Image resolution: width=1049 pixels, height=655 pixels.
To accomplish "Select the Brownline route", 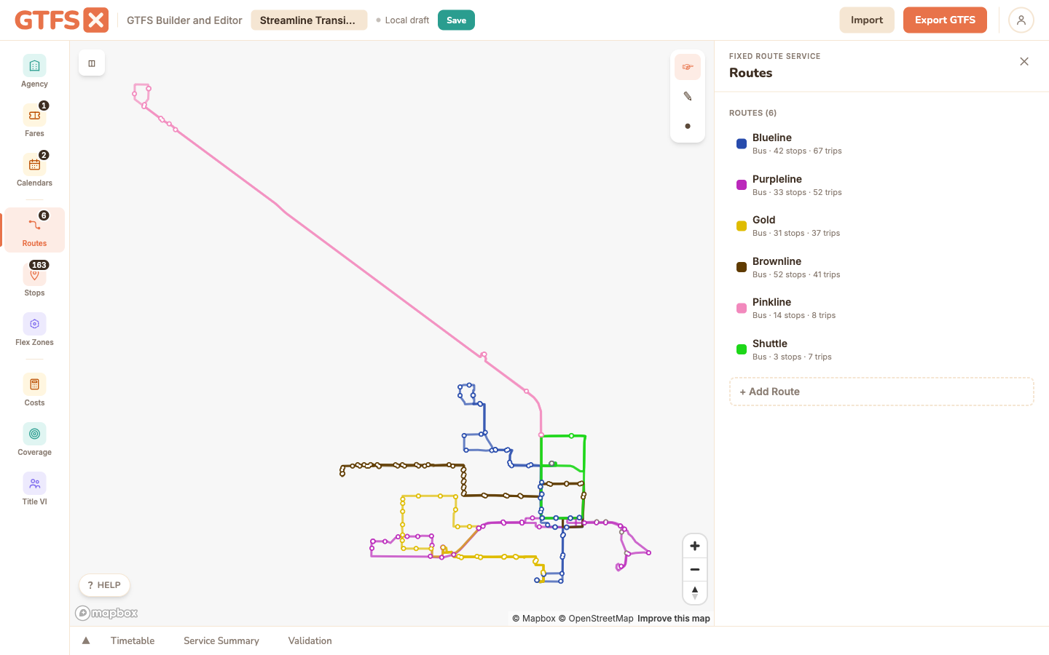I will coord(881,267).
